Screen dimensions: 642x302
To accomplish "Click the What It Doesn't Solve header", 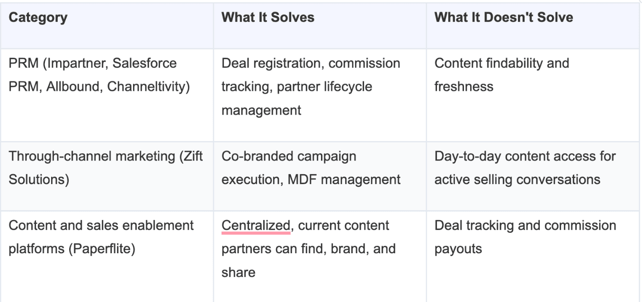I will [x=534, y=25].
